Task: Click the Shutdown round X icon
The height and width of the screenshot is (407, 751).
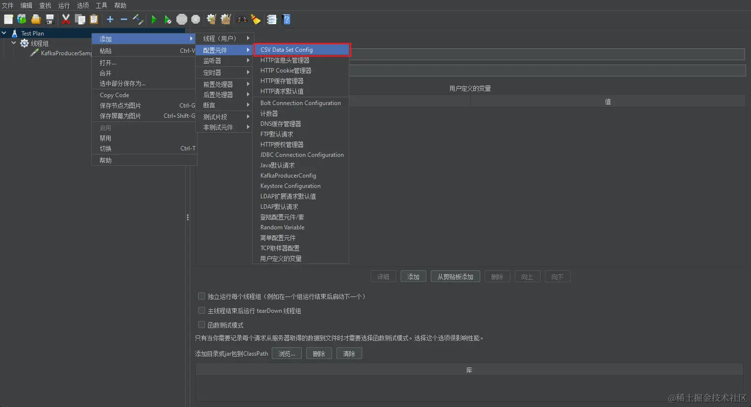Action: tap(196, 19)
